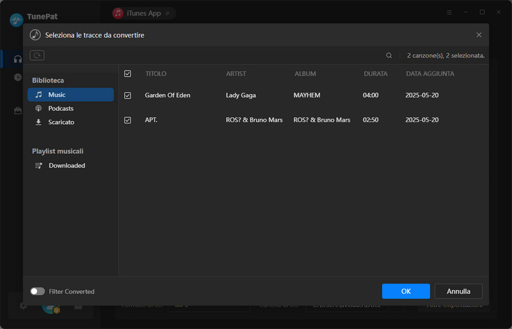This screenshot has width=512, height=329.
Task: Click the APT. track title
Action: (x=151, y=120)
